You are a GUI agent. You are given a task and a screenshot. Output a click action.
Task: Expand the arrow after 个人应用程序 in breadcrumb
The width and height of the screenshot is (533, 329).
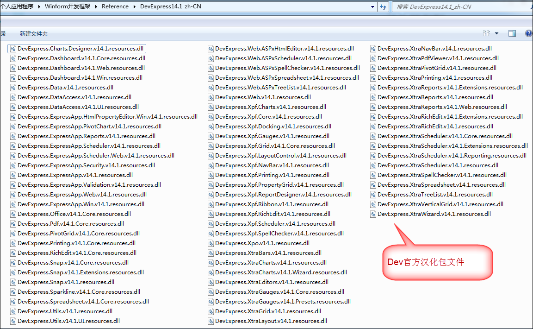(x=39, y=6)
